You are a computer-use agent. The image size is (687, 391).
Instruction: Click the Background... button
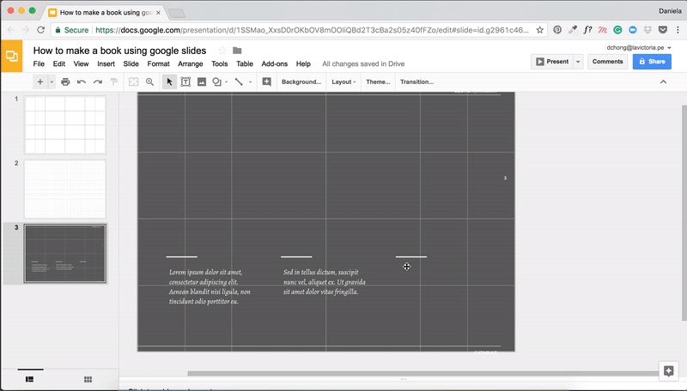pyautogui.click(x=301, y=81)
